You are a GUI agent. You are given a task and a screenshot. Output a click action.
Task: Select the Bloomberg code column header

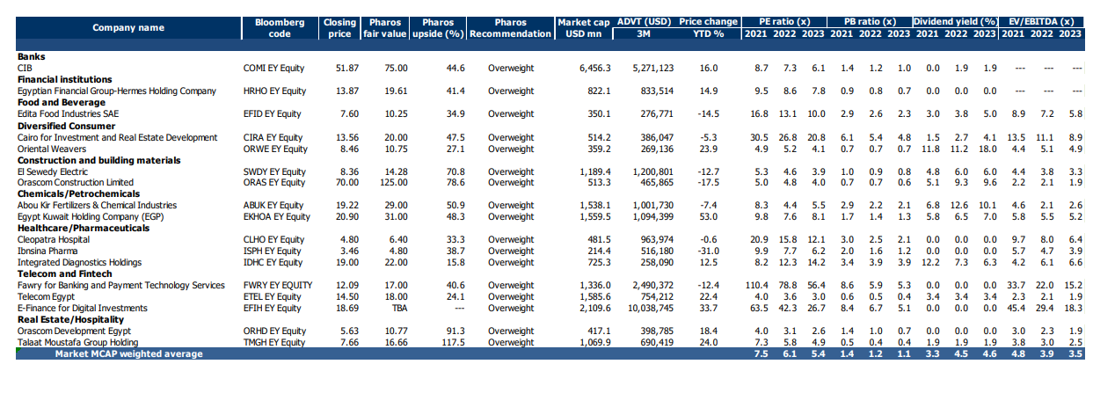click(279, 27)
